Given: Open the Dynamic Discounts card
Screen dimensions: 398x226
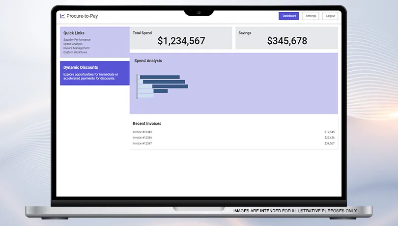Looking at the screenshot, I should (x=94, y=73).
